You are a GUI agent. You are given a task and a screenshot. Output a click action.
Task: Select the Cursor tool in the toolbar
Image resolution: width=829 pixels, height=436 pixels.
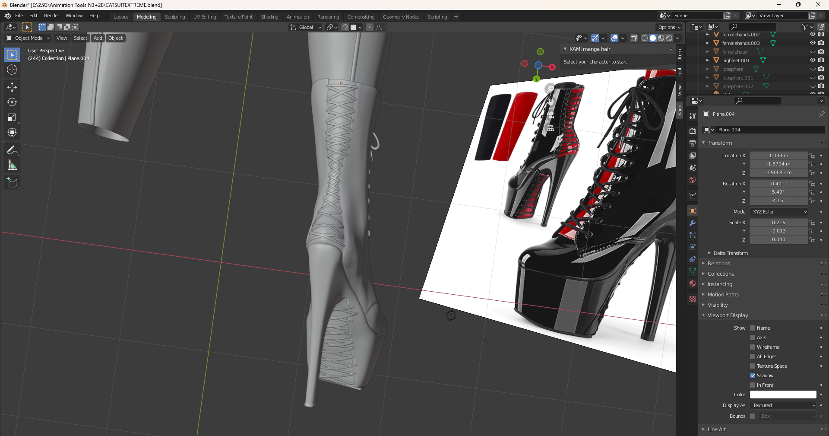[x=12, y=70]
